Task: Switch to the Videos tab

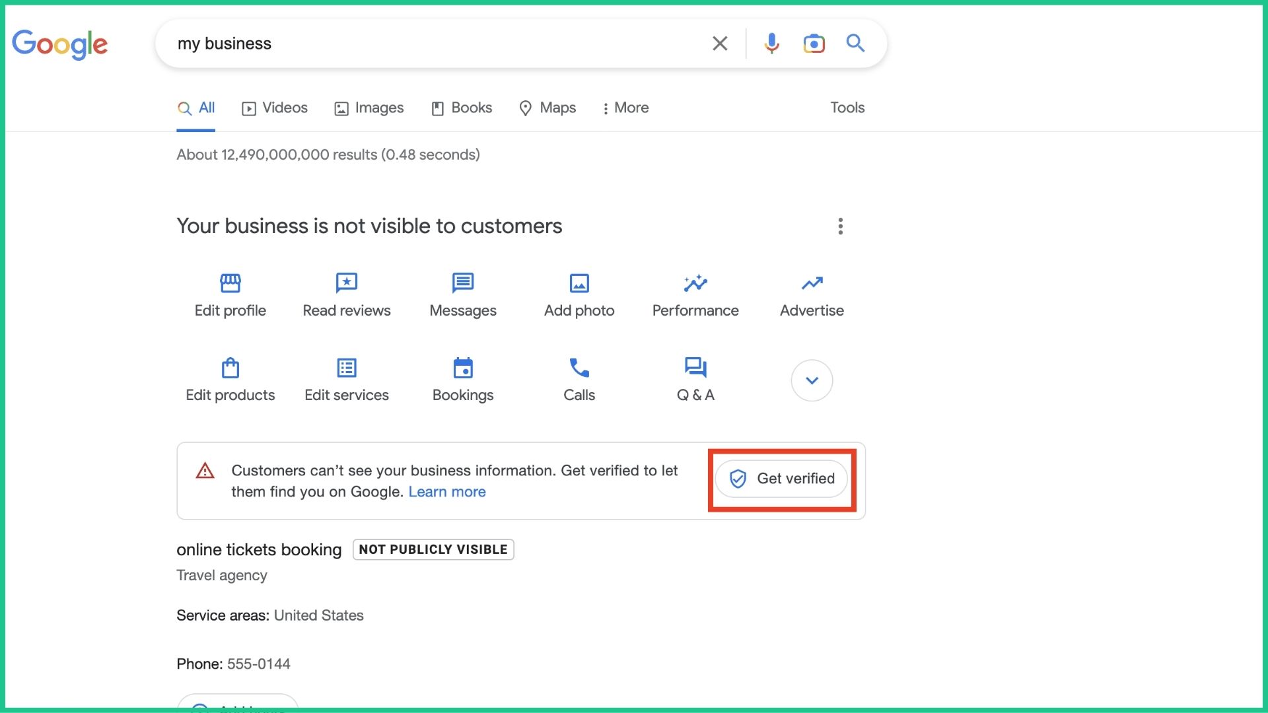Action: [x=275, y=108]
